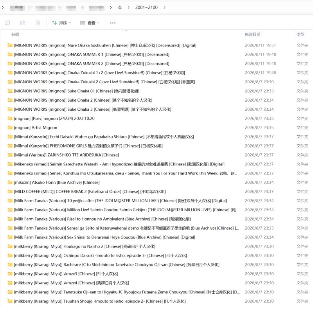Sort by the 修改日期 column header

(252, 34)
